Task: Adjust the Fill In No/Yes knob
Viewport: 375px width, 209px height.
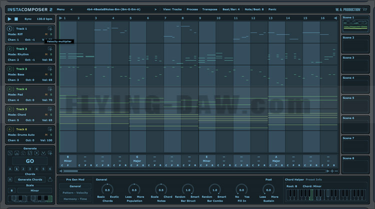Action: [x=241, y=190]
